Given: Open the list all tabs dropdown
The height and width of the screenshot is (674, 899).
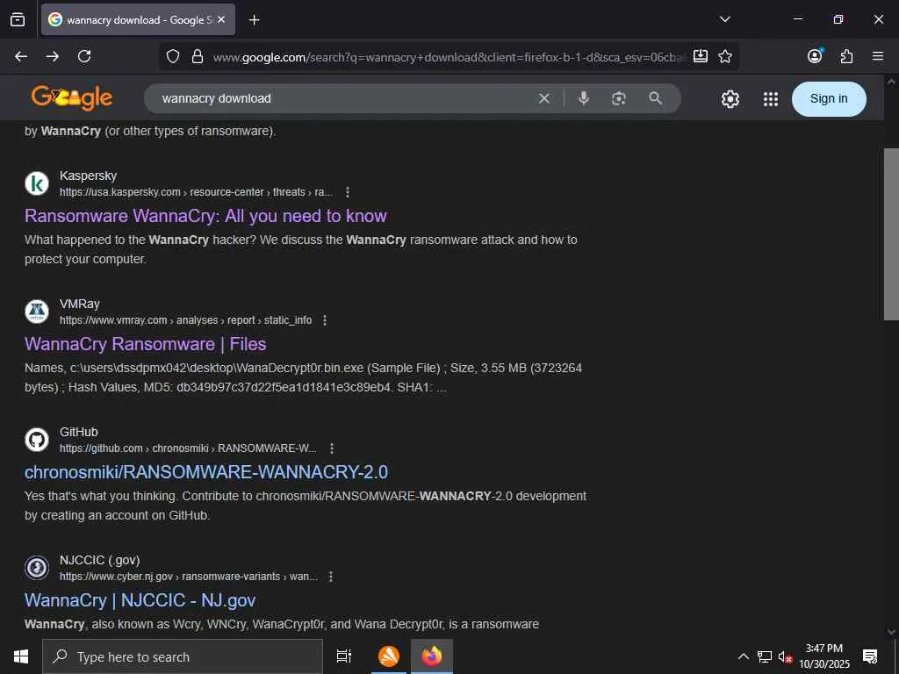Looking at the screenshot, I should (724, 19).
